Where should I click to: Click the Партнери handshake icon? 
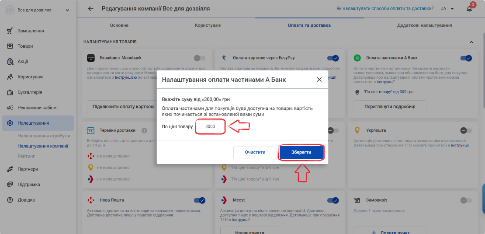[x=10, y=169]
